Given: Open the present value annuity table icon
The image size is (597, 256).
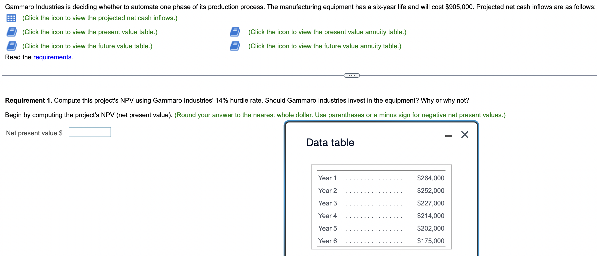Looking at the screenshot, I should pyautogui.click(x=235, y=32).
